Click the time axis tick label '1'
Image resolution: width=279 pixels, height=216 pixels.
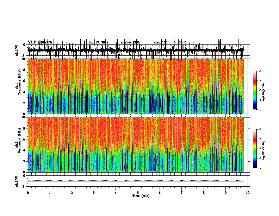50,193
